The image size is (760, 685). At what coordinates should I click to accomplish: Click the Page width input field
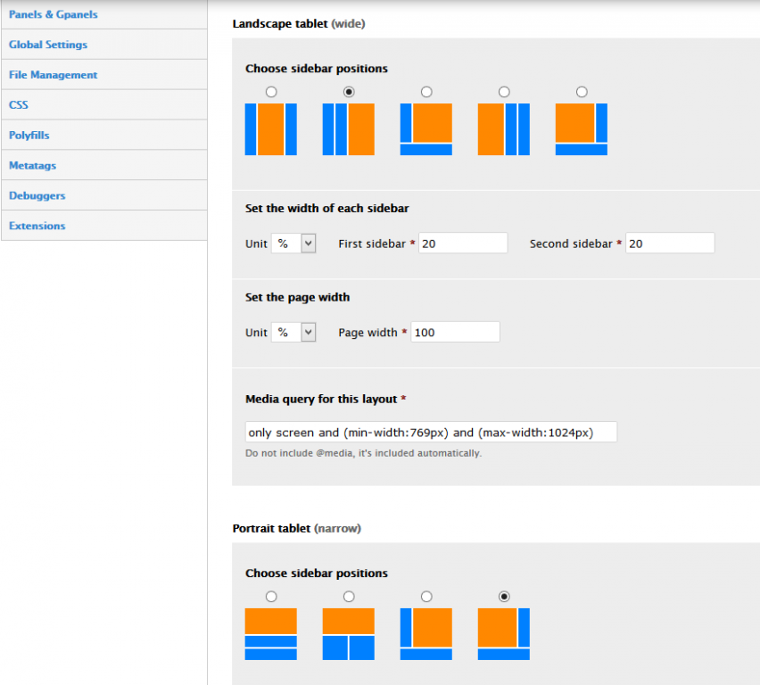click(x=455, y=333)
